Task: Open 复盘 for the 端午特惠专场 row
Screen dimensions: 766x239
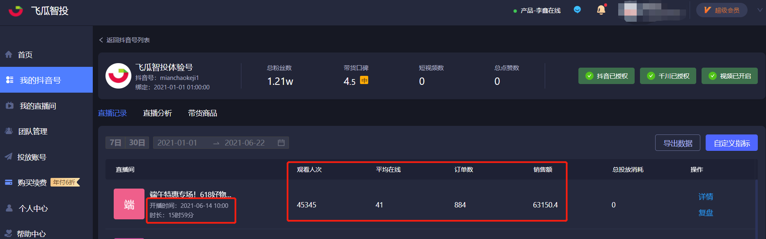Action: (706, 213)
